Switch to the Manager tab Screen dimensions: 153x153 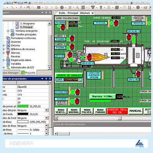click(11, 73)
